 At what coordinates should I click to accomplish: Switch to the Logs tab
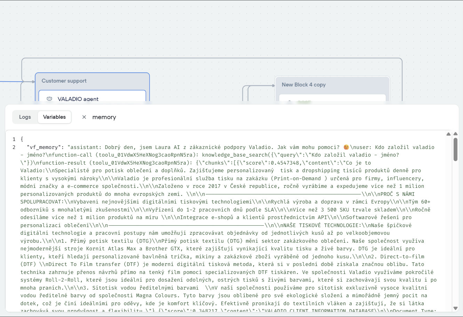tap(25, 117)
